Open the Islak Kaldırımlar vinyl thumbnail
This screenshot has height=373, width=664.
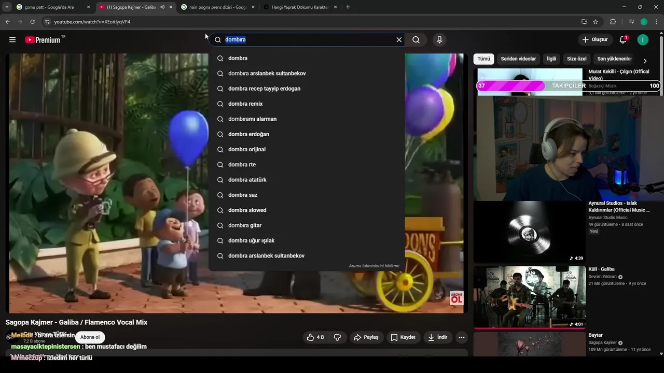click(530, 232)
